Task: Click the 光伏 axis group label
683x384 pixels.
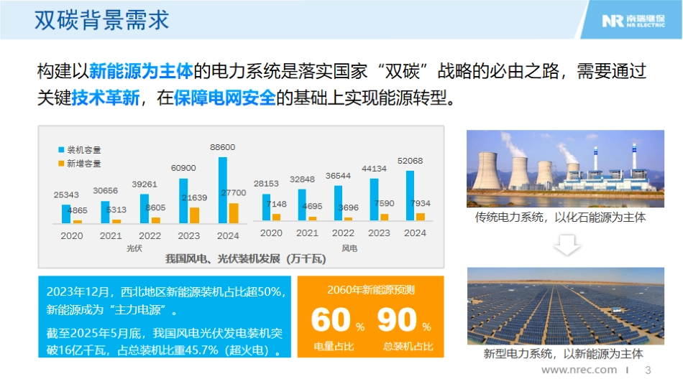Action: click(134, 248)
